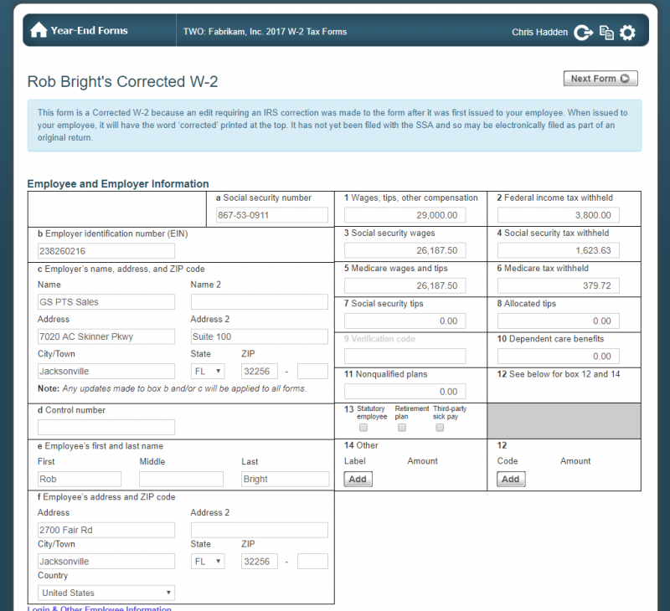Click the Nonqualified plans field

tap(405, 392)
